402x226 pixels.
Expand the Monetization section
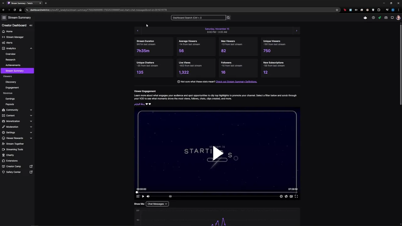(x=31, y=121)
